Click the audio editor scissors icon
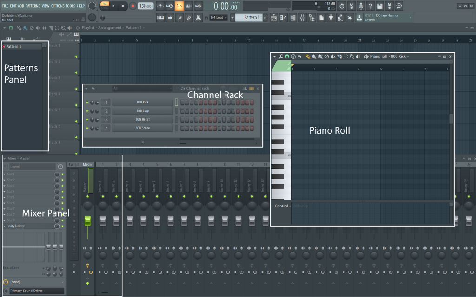 (351, 6)
